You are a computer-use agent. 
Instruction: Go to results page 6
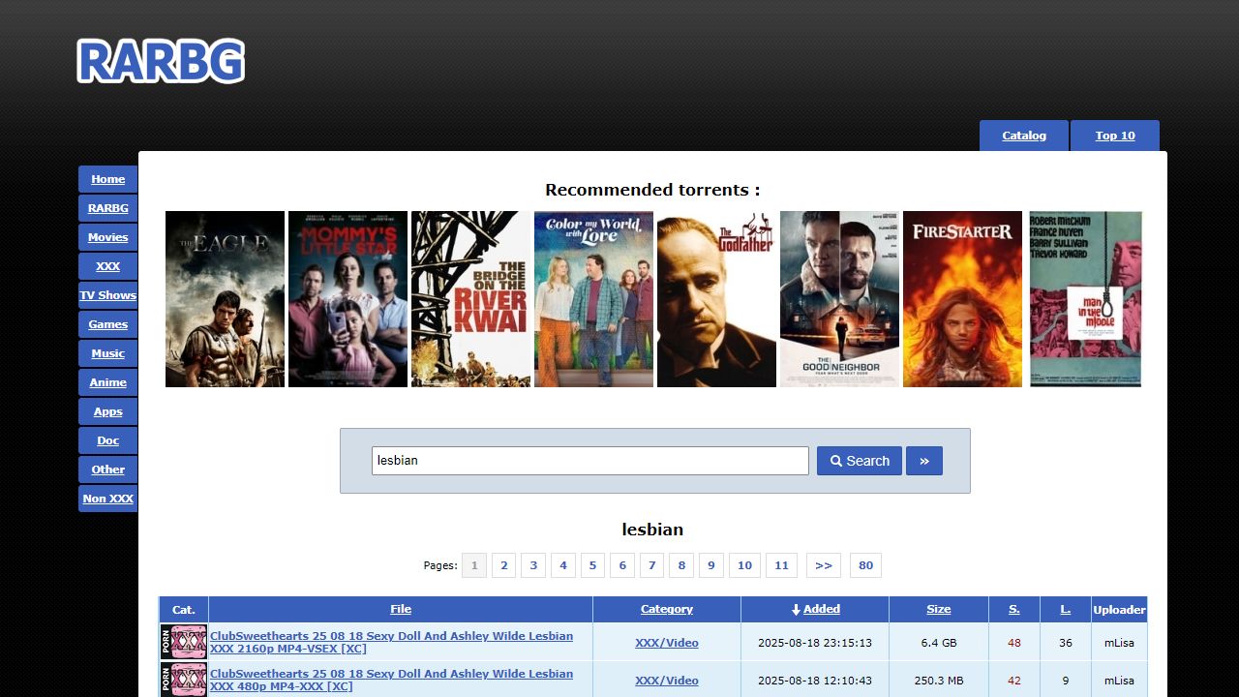click(x=622, y=565)
